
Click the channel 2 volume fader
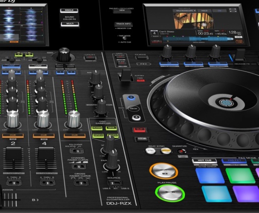pyautogui.click(x=14, y=153)
